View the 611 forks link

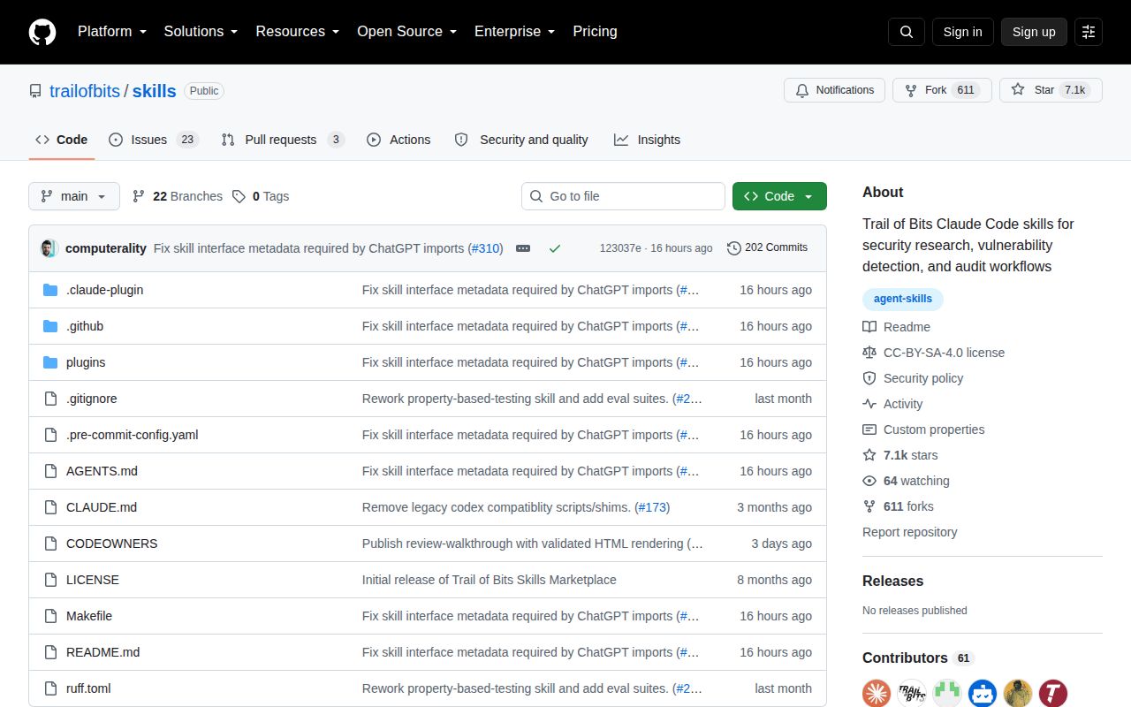tap(898, 506)
